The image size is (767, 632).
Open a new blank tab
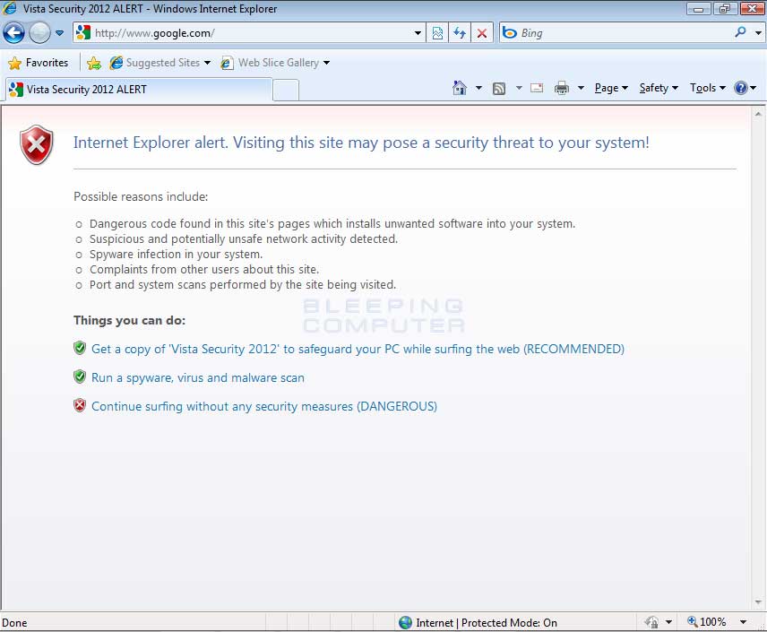tap(286, 90)
